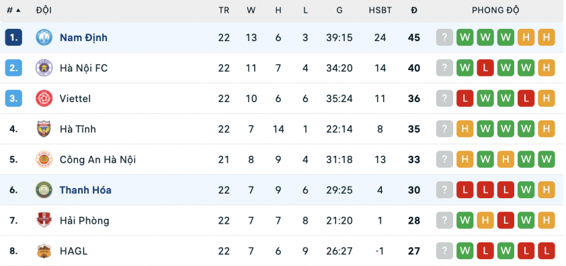Open Nam Định upcoming match question mark

[444, 38]
